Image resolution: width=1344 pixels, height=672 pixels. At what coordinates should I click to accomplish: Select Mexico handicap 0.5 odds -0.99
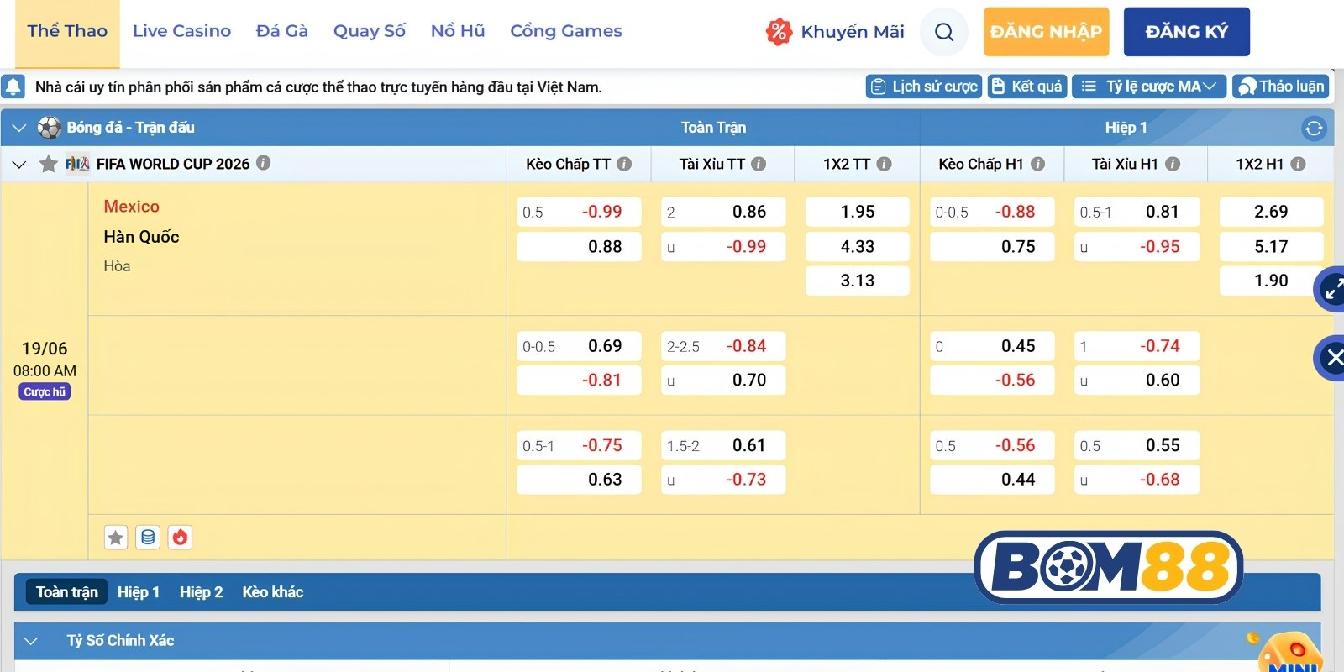click(x=579, y=213)
